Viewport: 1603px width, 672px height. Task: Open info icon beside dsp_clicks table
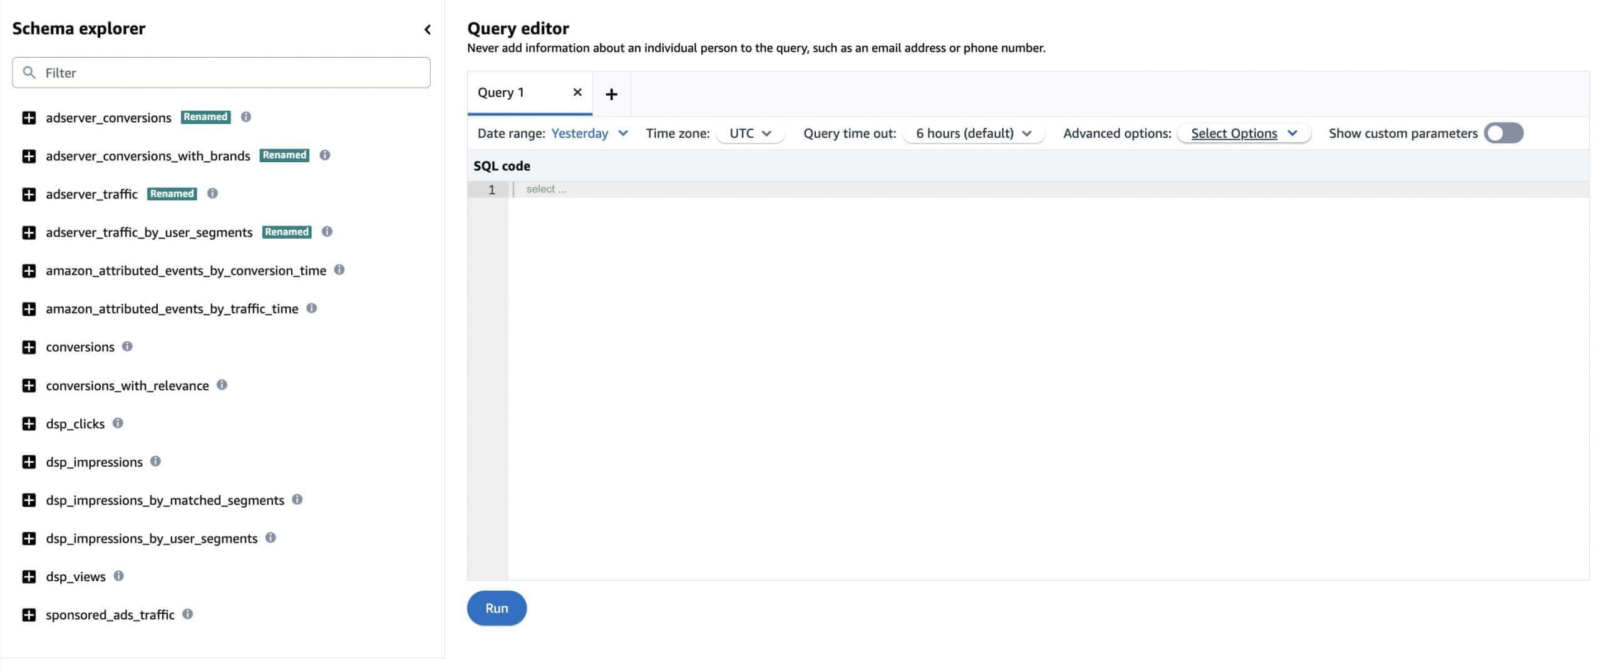coord(118,423)
